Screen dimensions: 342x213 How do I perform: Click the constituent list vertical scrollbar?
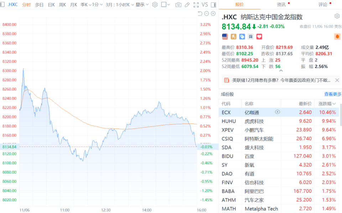[341, 115]
